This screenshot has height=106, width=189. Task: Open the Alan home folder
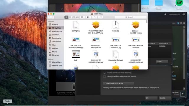(55, 45)
